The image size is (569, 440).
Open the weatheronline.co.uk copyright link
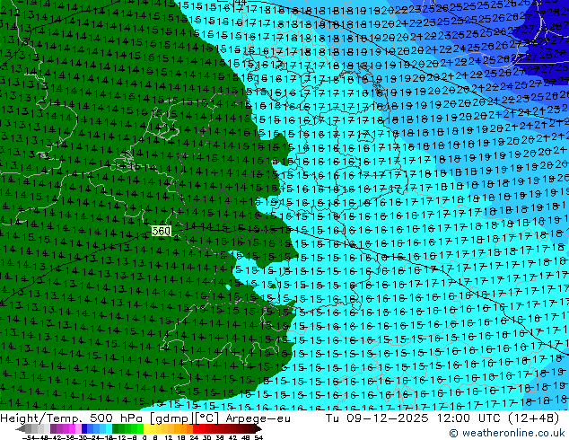[x=506, y=433]
